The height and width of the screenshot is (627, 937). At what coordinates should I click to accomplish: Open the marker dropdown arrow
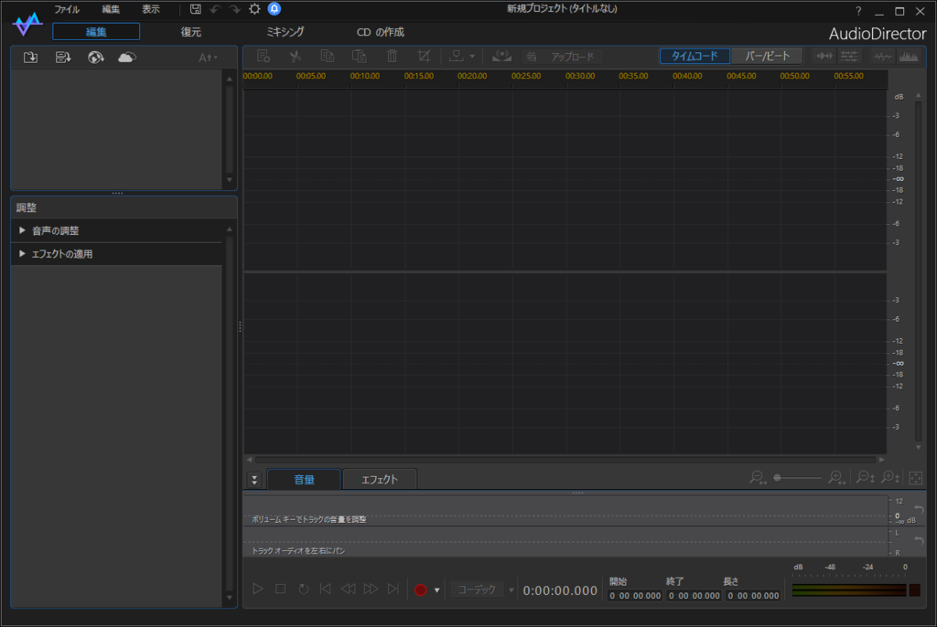[472, 57]
